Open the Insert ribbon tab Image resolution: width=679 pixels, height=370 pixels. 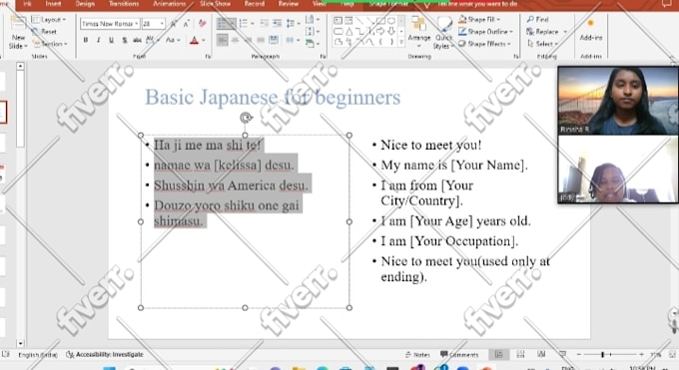53,4
